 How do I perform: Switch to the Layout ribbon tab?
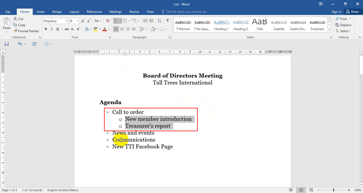74,12
